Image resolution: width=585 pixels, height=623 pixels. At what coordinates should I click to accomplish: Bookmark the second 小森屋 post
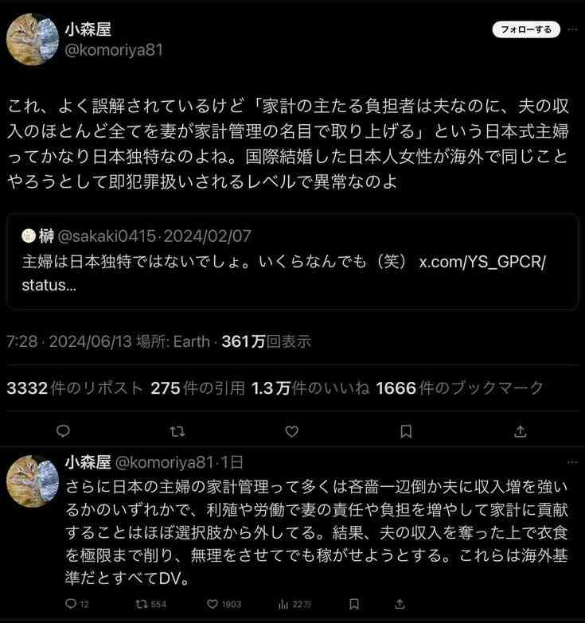pyautogui.click(x=354, y=604)
